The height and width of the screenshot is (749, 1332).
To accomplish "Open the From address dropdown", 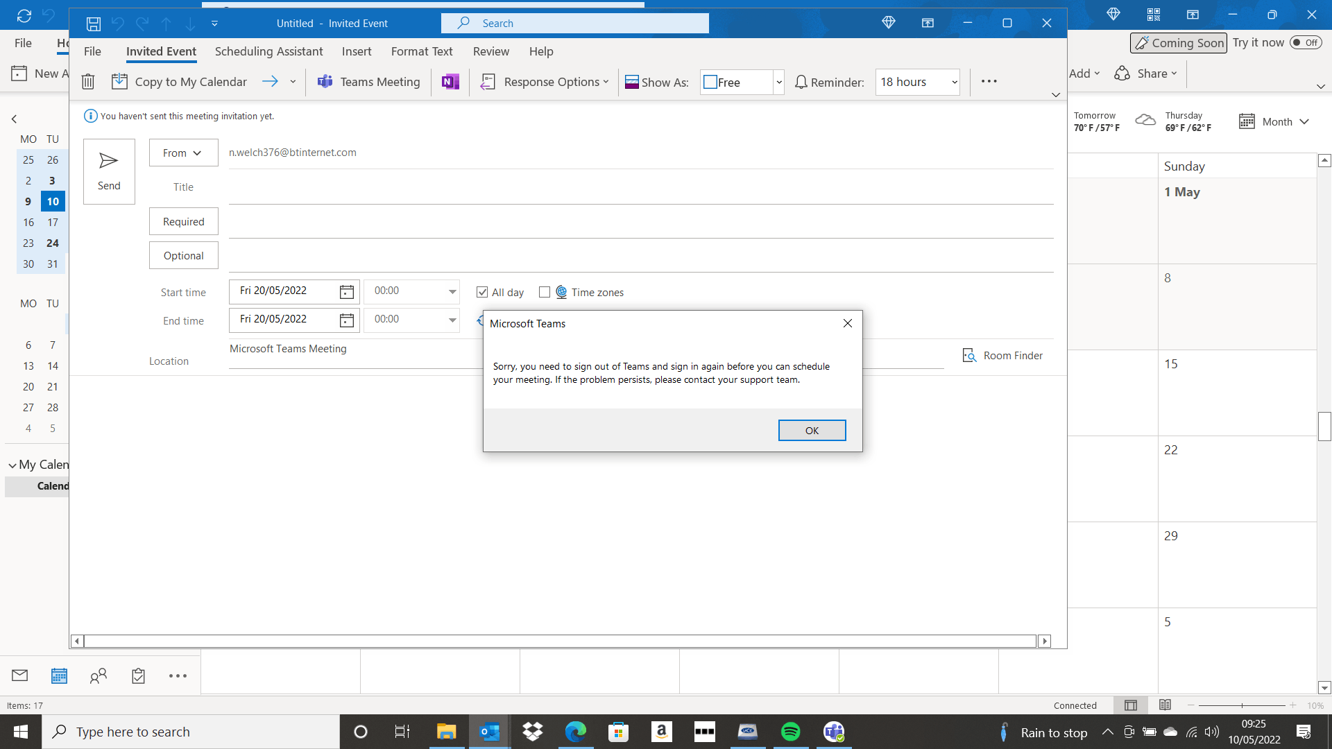I will click(182, 153).
